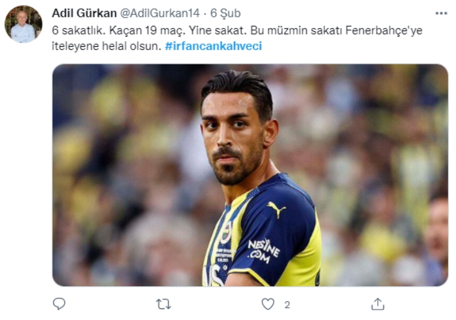View the like count of 2
456x320 pixels.
pyautogui.click(x=287, y=304)
